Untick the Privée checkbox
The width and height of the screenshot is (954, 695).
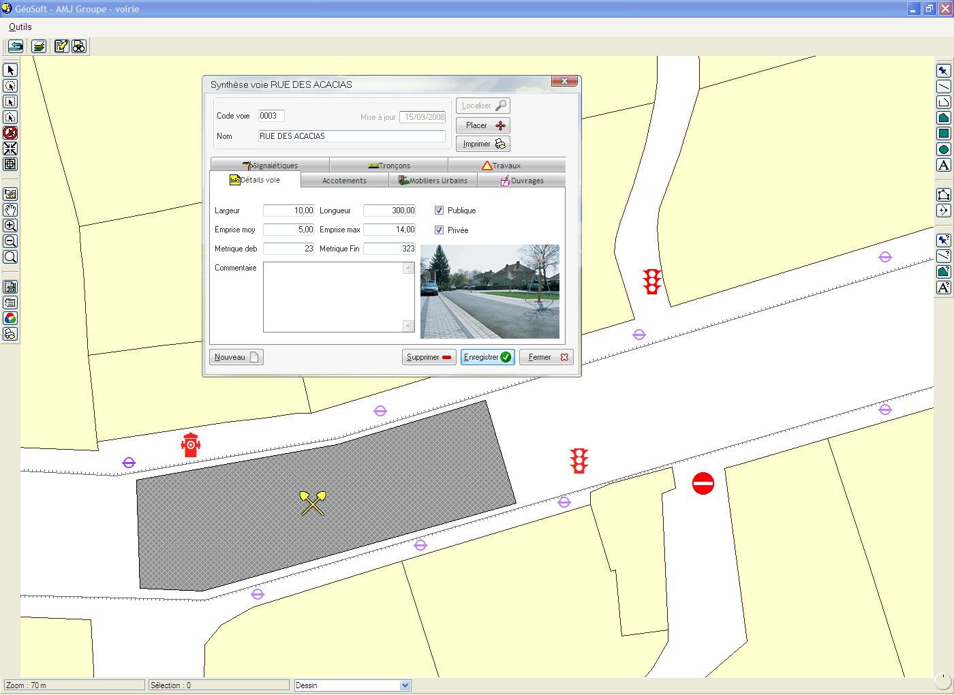point(439,230)
